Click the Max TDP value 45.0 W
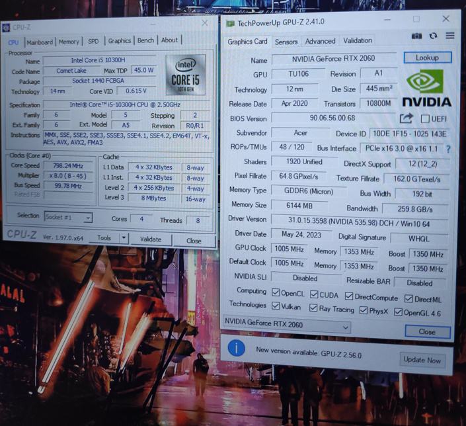The width and height of the screenshot is (466, 426). click(144, 70)
